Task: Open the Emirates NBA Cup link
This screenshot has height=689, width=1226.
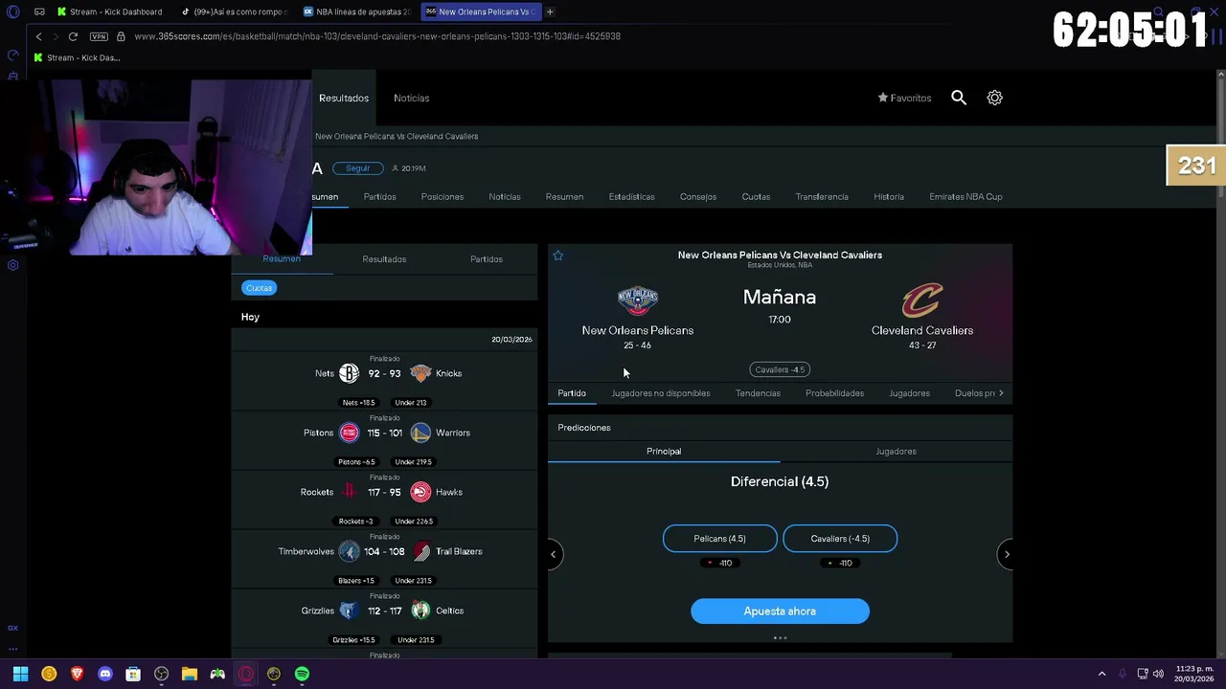Action: pos(965,197)
